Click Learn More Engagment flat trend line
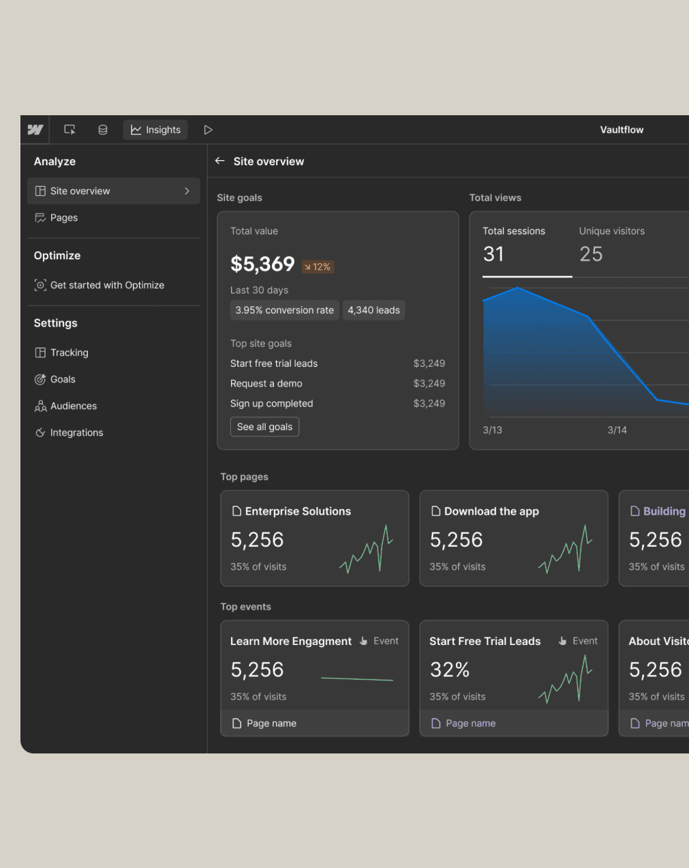This screenshot has height=868, width=689. [x=357, y=679]
